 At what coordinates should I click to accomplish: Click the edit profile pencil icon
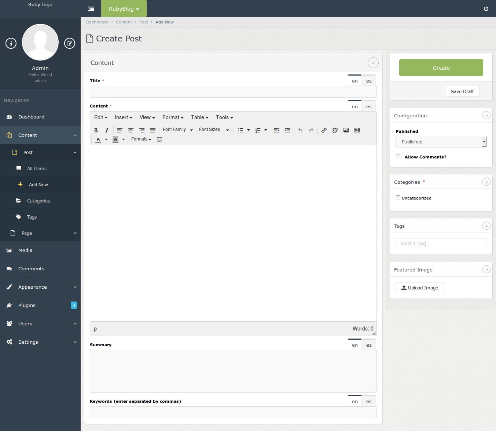[70, 43]
